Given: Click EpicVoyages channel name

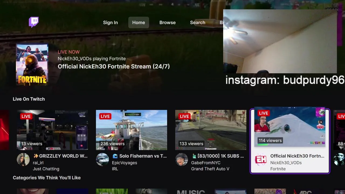Looking at the screenshot, I should pos(125,163).
